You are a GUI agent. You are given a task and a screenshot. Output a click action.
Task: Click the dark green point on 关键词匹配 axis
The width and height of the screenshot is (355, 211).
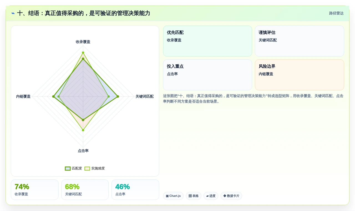[118, 96]
